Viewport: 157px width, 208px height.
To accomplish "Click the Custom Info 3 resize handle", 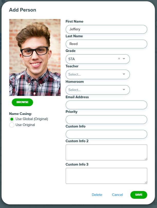I will coord(146,182).
